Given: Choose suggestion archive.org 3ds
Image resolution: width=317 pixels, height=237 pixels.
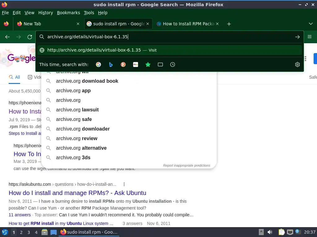Looking at the screenshot, I should (129, 158).
